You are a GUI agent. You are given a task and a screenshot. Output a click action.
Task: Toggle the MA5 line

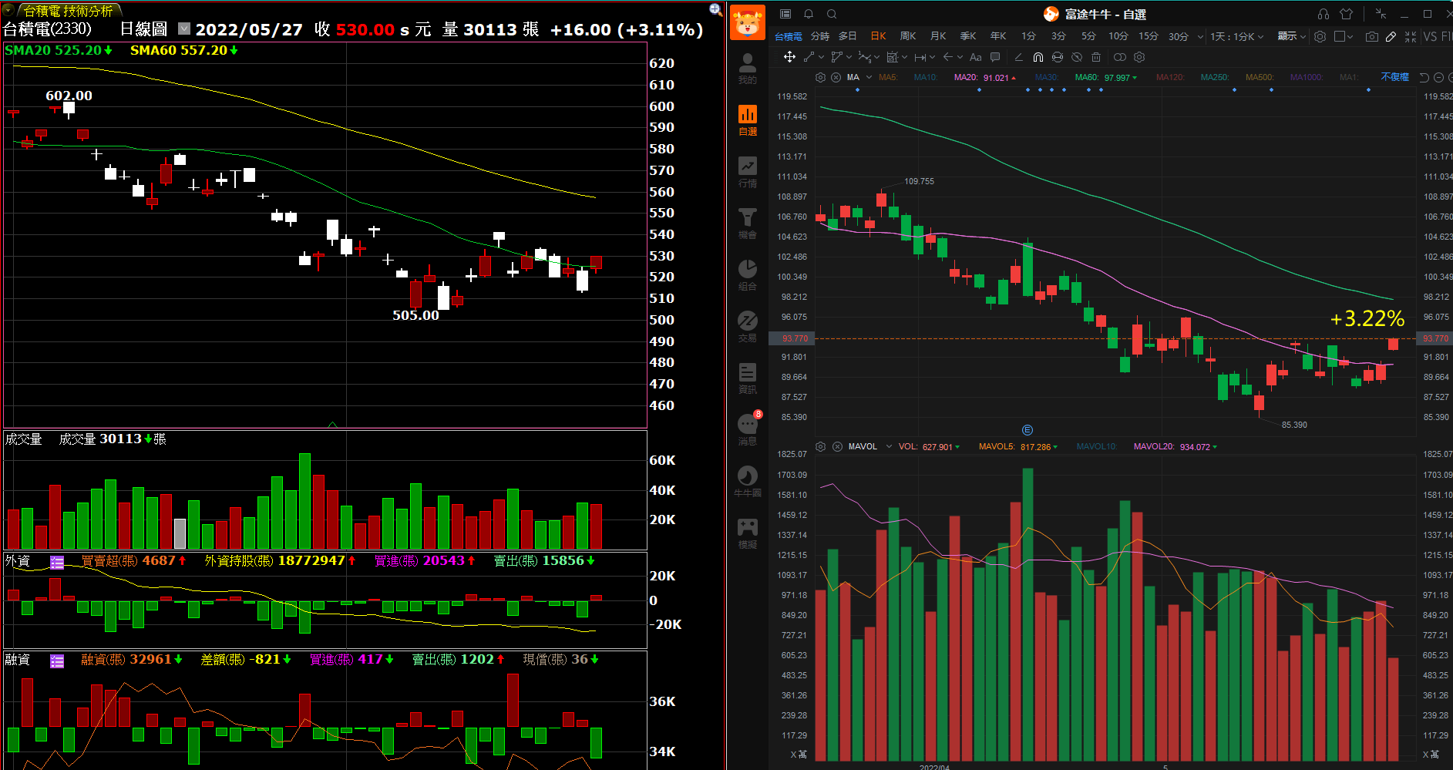[x=888, y=77]
